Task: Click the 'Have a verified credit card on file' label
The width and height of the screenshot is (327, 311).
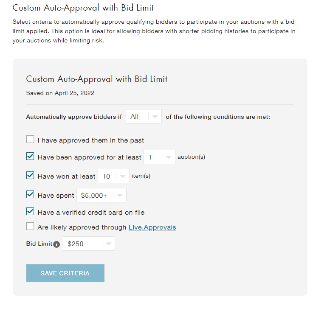Action: click(91, 213)
